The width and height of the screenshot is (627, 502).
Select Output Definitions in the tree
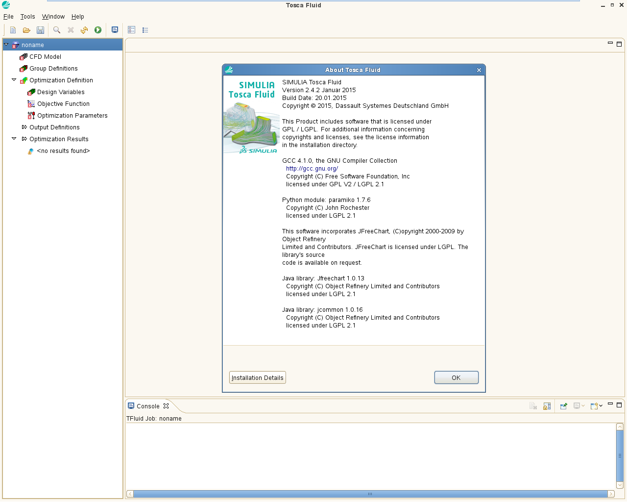(x=54, y=127)
